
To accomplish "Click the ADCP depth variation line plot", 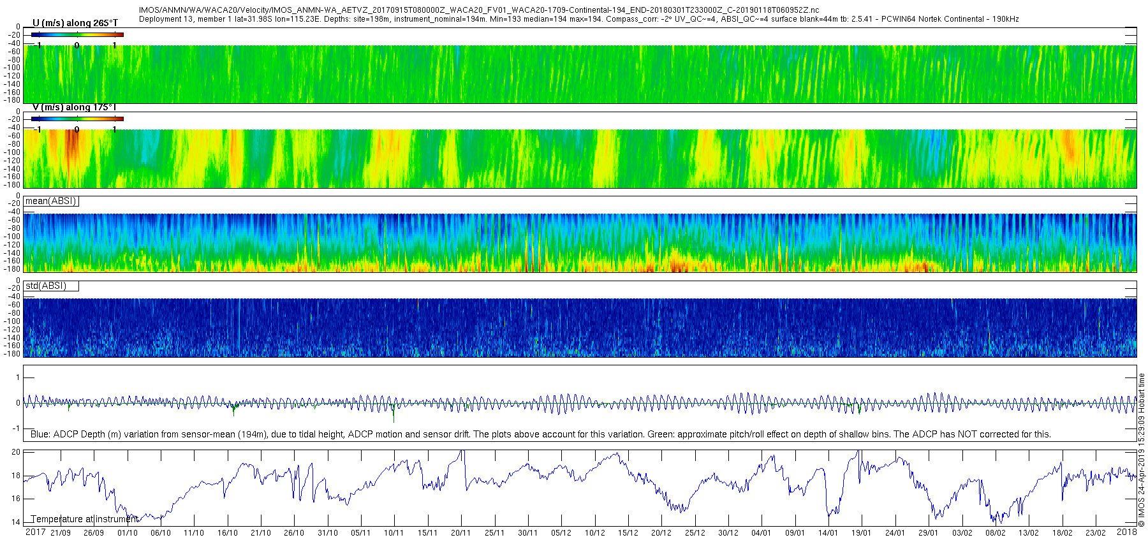I will coord(580,403).
